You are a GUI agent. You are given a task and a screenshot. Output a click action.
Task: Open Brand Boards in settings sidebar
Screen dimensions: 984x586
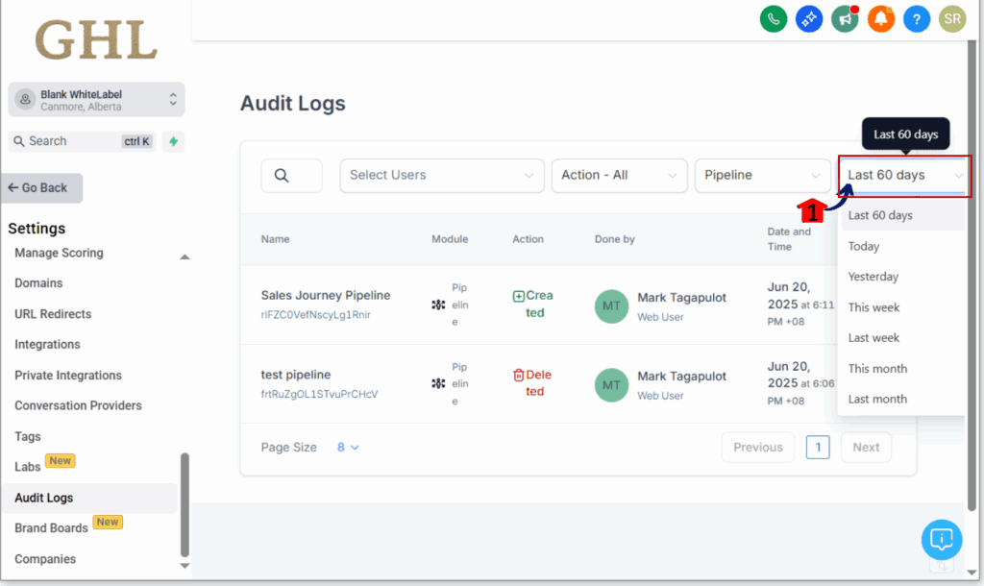point(51,528)
